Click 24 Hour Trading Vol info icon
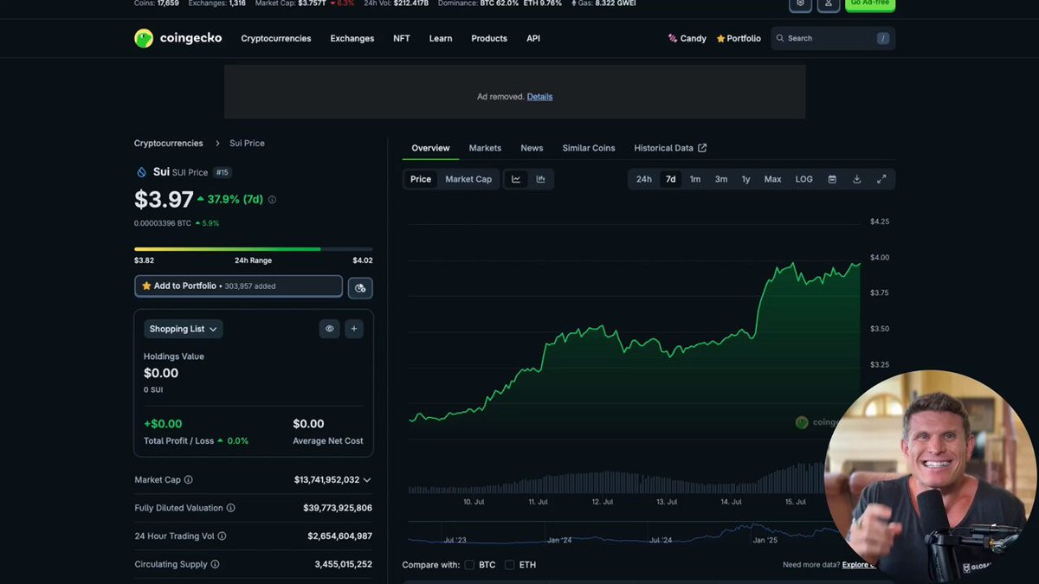Screen dimensions: 1039x584 (x=223, y=536)
